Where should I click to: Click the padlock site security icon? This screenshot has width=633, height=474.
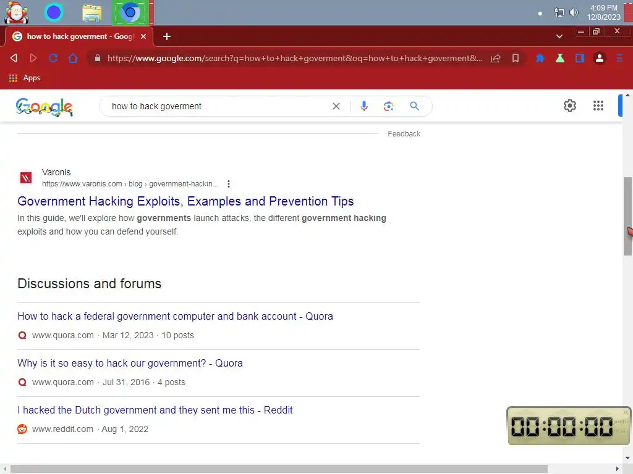pos(97,58)
